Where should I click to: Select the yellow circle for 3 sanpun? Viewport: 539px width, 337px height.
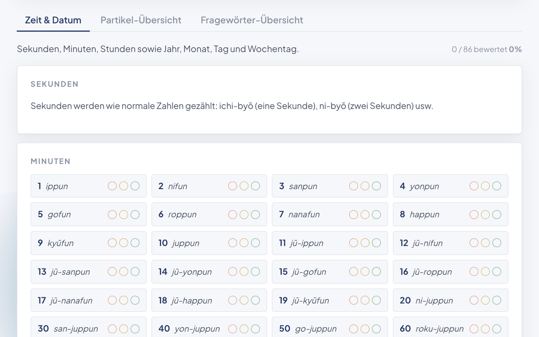pyautogui.click(x=365, y=186)
